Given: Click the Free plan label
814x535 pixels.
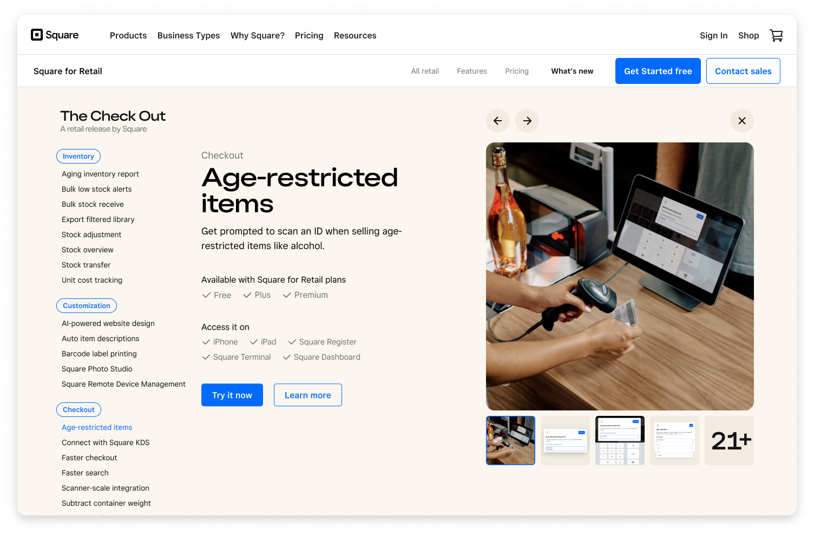Looking at the screenshot, I should [x=222, y=295].
